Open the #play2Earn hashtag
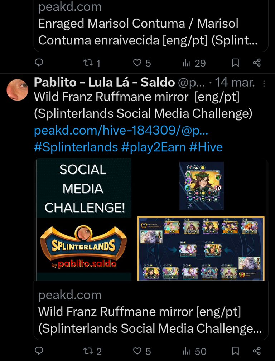The image size is (275, 361). click(x=153, y=147)
